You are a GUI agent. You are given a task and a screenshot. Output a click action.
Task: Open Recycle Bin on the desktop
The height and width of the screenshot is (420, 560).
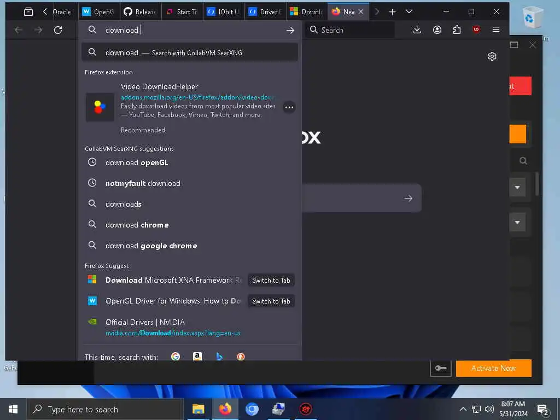pos(533,17)
